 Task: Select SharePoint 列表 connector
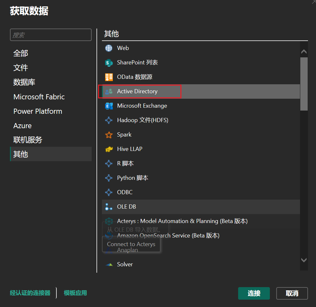[201, 63]
